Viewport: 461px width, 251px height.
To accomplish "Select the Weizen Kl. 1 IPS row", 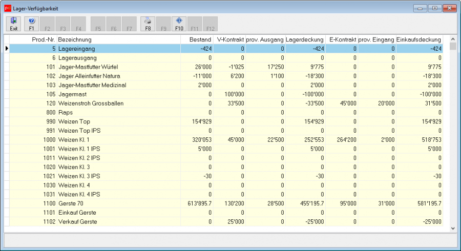I will coord(226,149).
